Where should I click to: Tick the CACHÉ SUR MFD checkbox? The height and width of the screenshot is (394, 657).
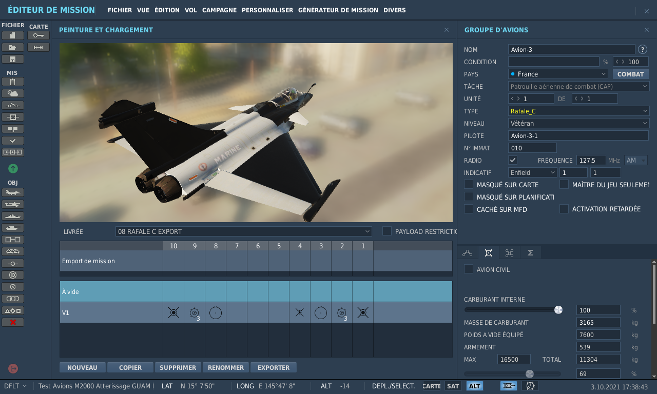469,209
